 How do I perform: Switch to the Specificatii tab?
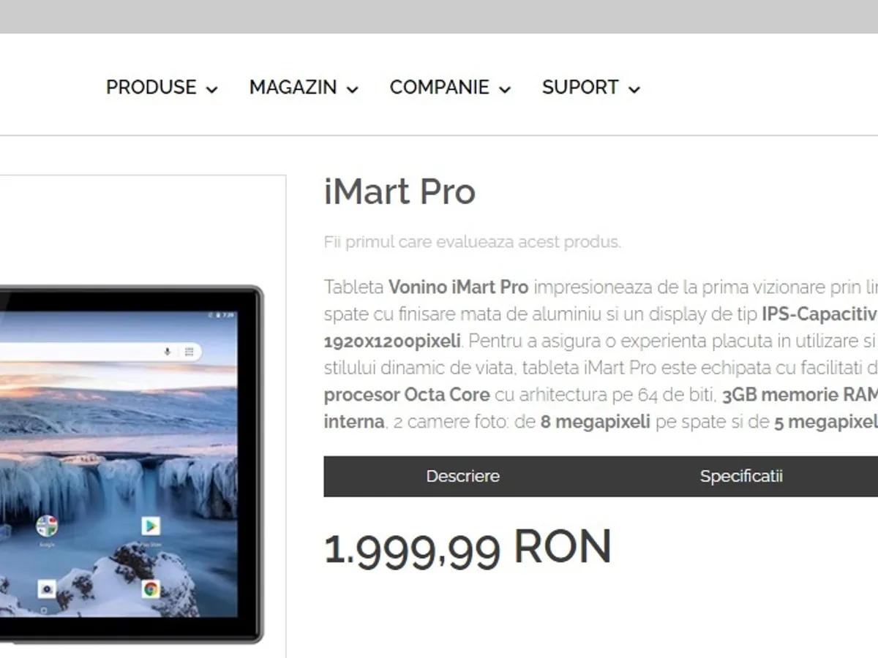[x=740, y=476]
